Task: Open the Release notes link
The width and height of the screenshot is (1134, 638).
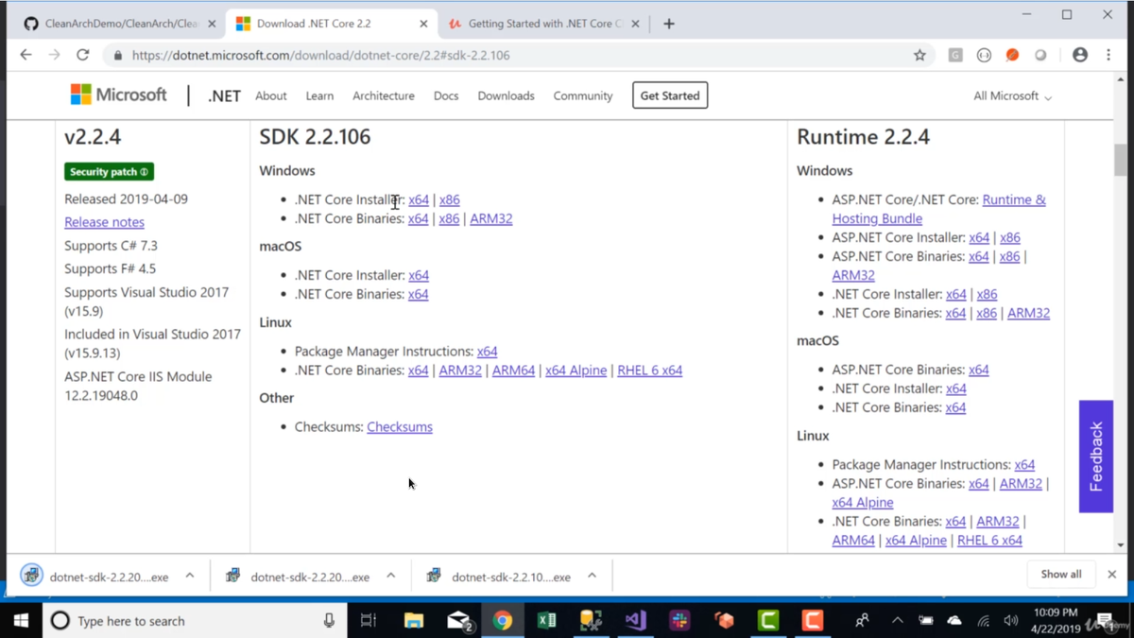Action: tap(104, 222)
